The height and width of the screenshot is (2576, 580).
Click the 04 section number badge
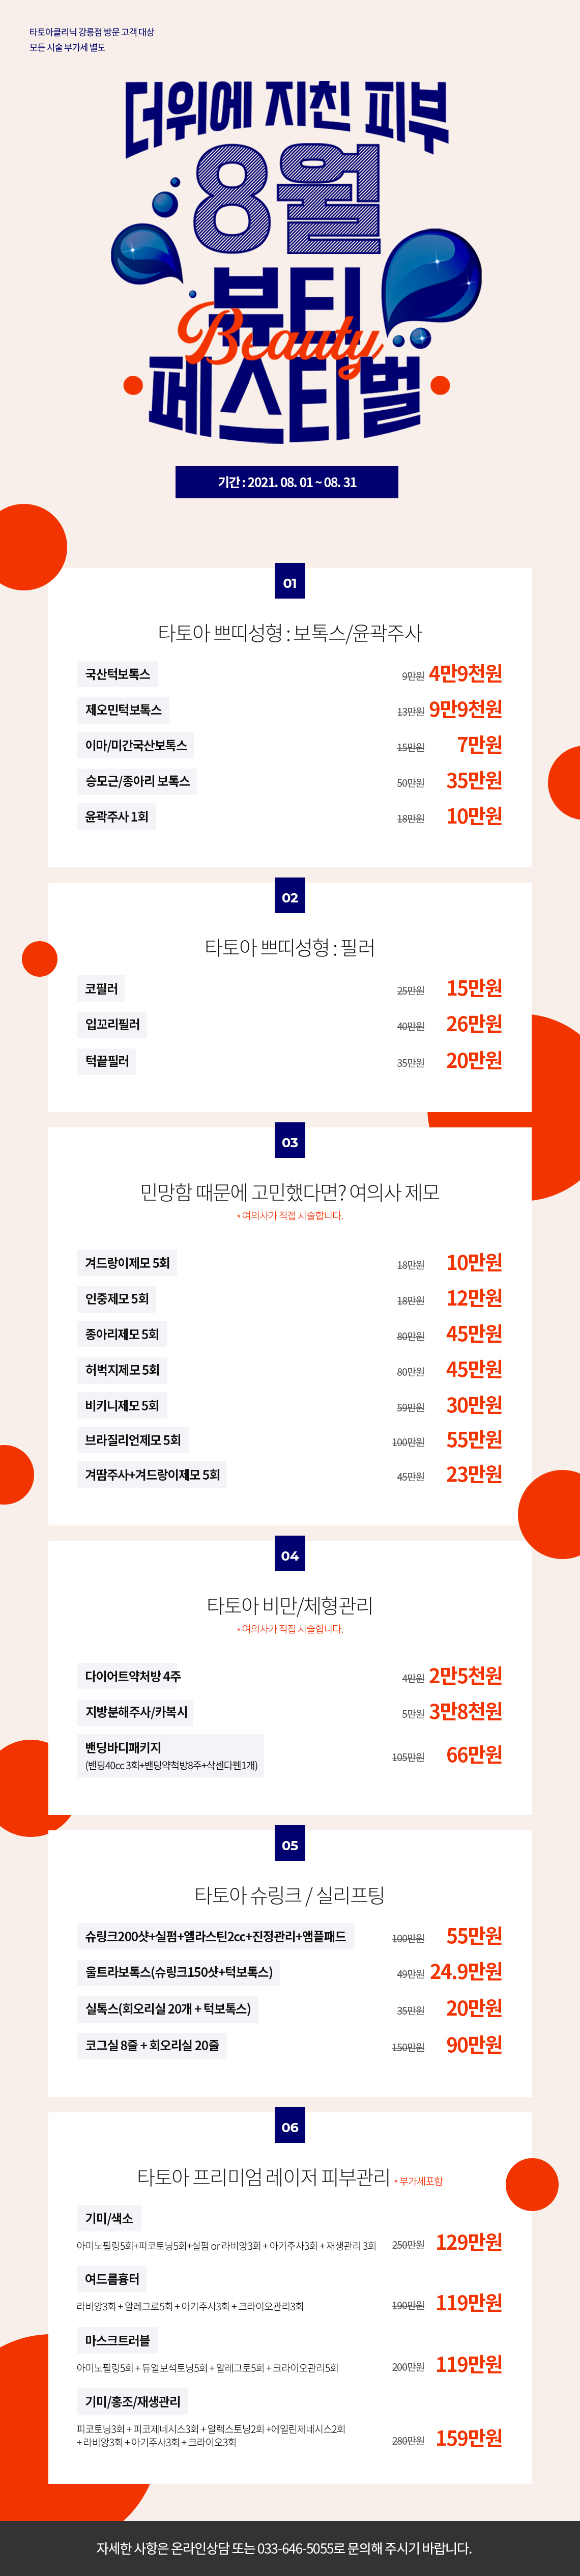290,1555
